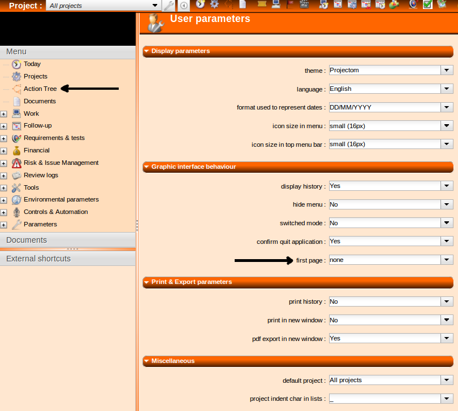
Task: Click the Today clock icon in top toolbar
Action: coord(200,5)
